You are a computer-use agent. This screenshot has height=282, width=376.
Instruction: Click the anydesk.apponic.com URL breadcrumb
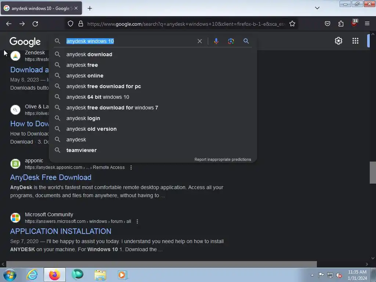[75, 167]
